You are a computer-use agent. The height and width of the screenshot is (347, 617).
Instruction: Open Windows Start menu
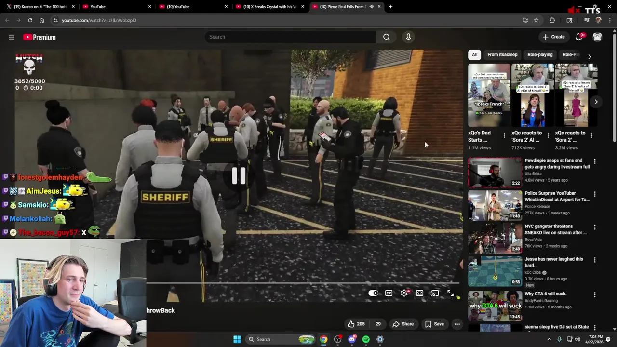pos(237,339)
